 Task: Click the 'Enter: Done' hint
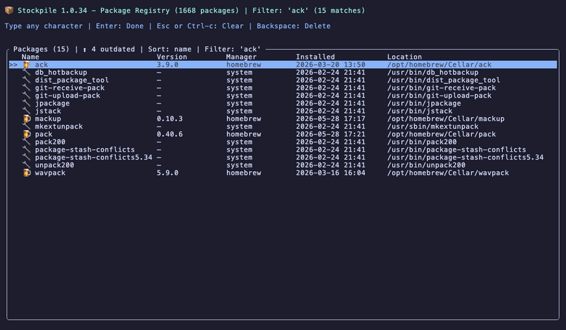(119, 26)
